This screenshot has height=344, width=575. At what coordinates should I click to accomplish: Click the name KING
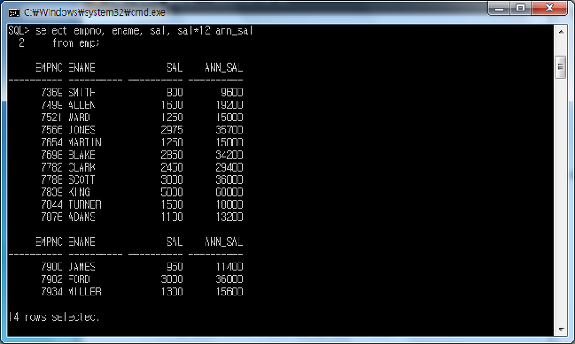(79, 192)
